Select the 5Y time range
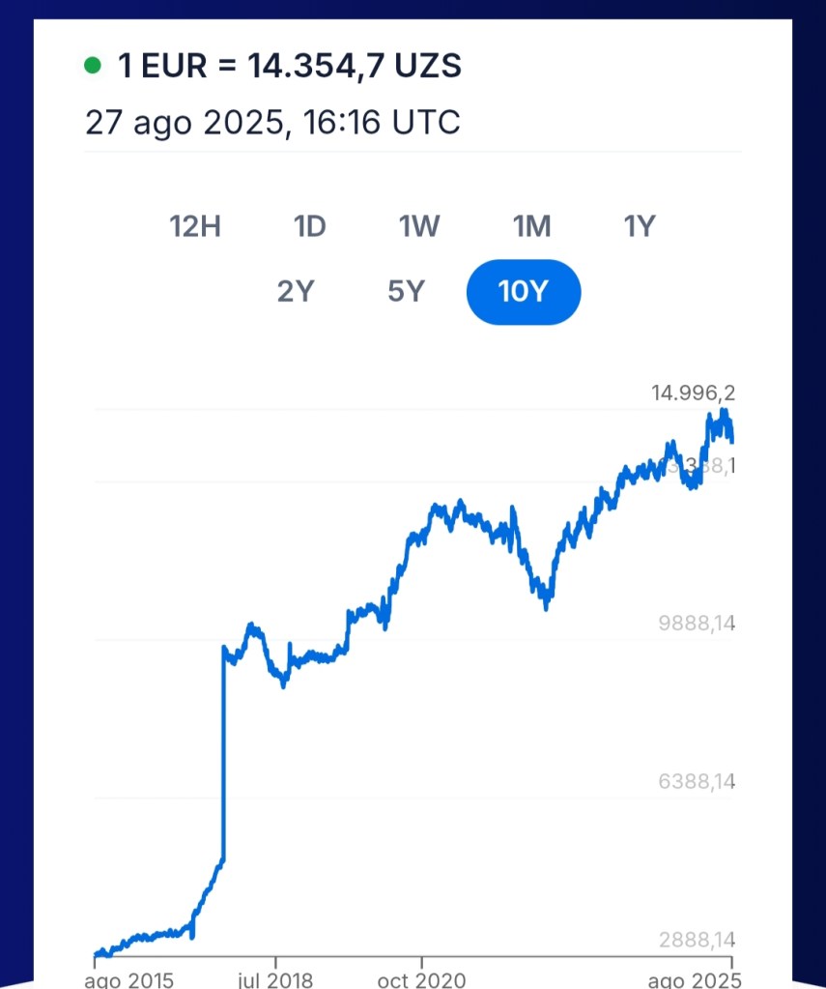826x989 pixels. coord(406,291)
